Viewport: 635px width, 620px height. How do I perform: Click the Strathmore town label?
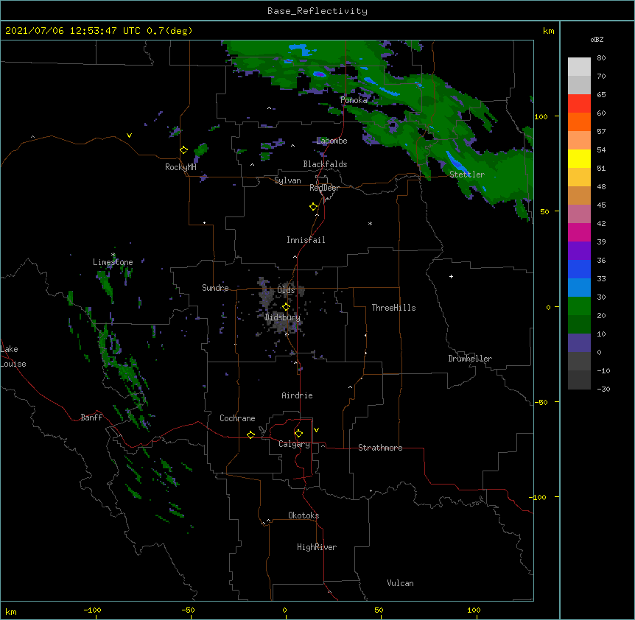click(380, 448)
